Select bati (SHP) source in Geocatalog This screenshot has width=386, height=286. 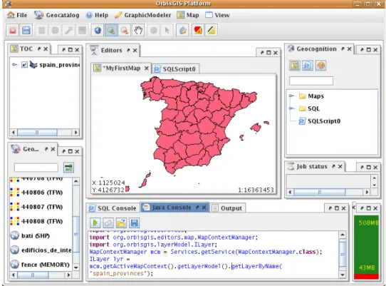[x=30, y=235]
